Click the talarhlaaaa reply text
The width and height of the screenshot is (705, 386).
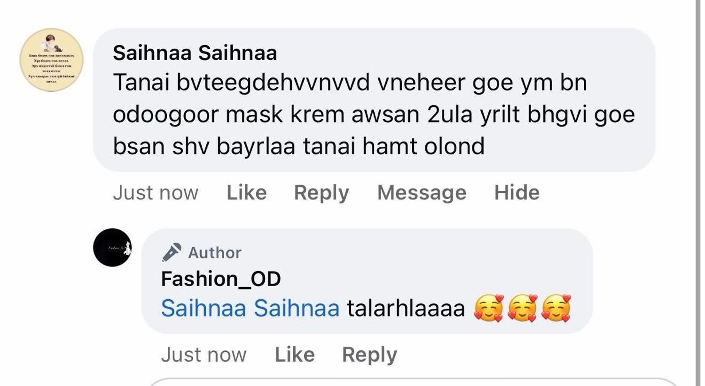point(406,309)
